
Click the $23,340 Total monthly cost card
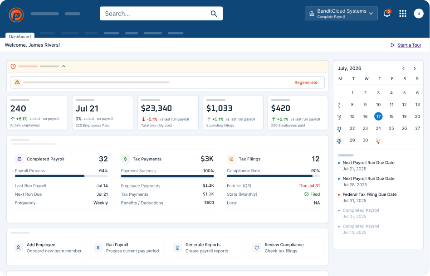168,113
